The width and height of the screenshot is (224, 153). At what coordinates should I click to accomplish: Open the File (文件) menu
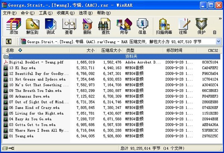point(10,13)
